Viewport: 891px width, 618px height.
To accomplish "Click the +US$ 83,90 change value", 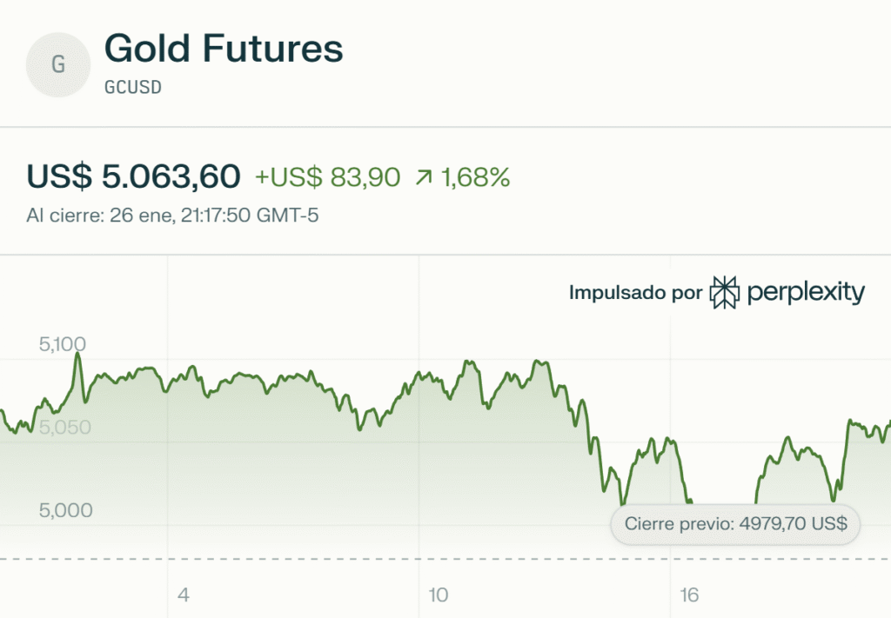I will (x=327, y=177).
